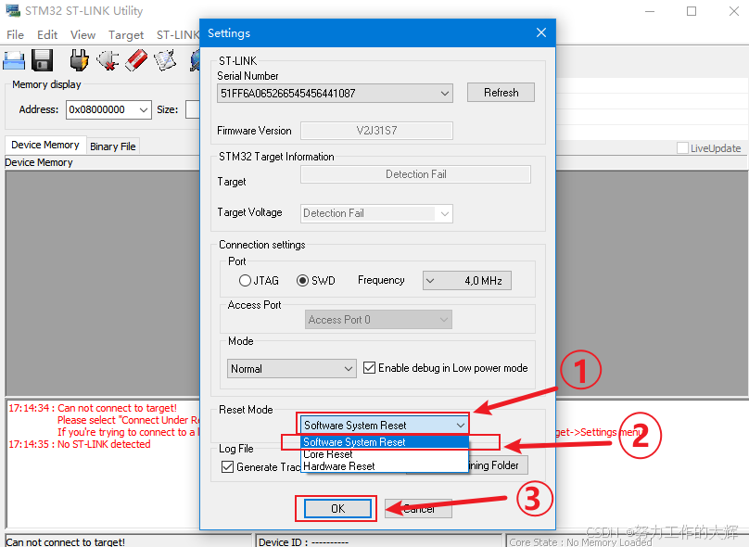Screen dimensions: 749x547
Task: Click the Core State status bar entry
Action: click(628, 541)
